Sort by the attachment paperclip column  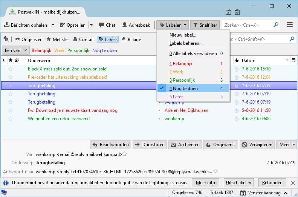[x=17, y=60]
